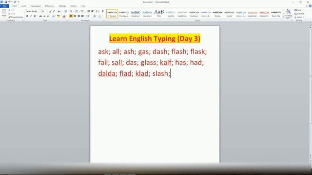Image resolution: width=312 pixels, height=175 pixels.
Task: Toggle Center alignment
Action: click(x=75, y=16)
